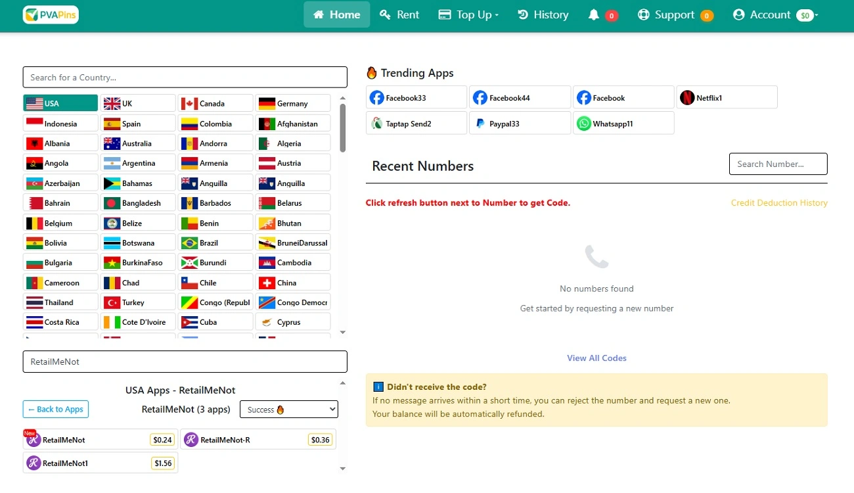Open the Rent page
The image size is (854, 493).
pos(399,14)
